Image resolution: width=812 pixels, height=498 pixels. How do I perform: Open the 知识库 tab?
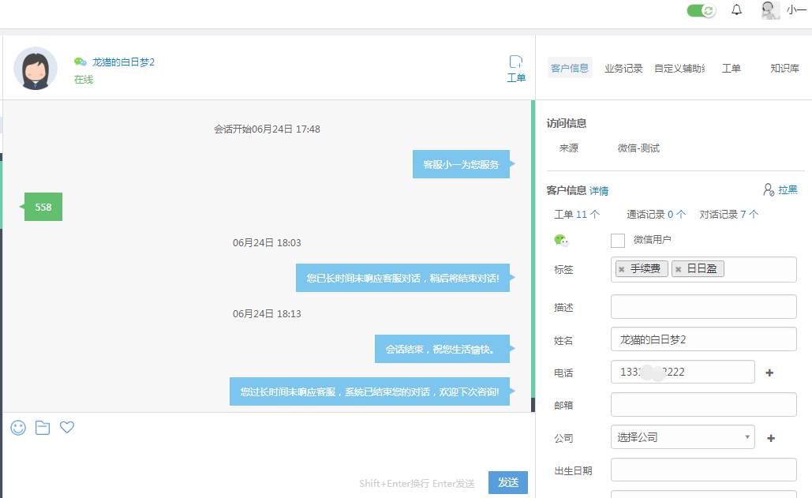pyautogui.click(x=784, y=69)
